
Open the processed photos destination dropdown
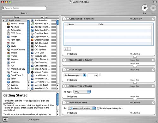pyautogui.click(x=82, y=108)
